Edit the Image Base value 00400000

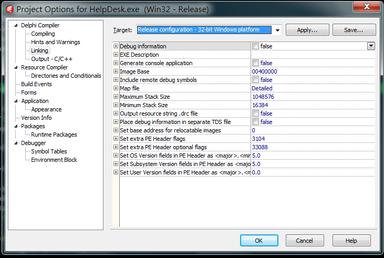pyautogui.click(x=313, y=71)
